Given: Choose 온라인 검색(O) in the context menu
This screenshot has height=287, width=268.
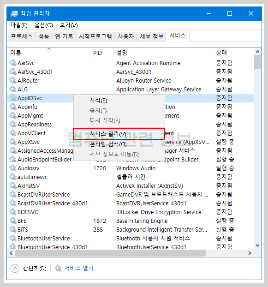Looking at the screenshot, I should pos(119,144).
